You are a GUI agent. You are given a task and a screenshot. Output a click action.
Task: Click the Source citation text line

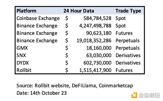[x=75, y=86]
